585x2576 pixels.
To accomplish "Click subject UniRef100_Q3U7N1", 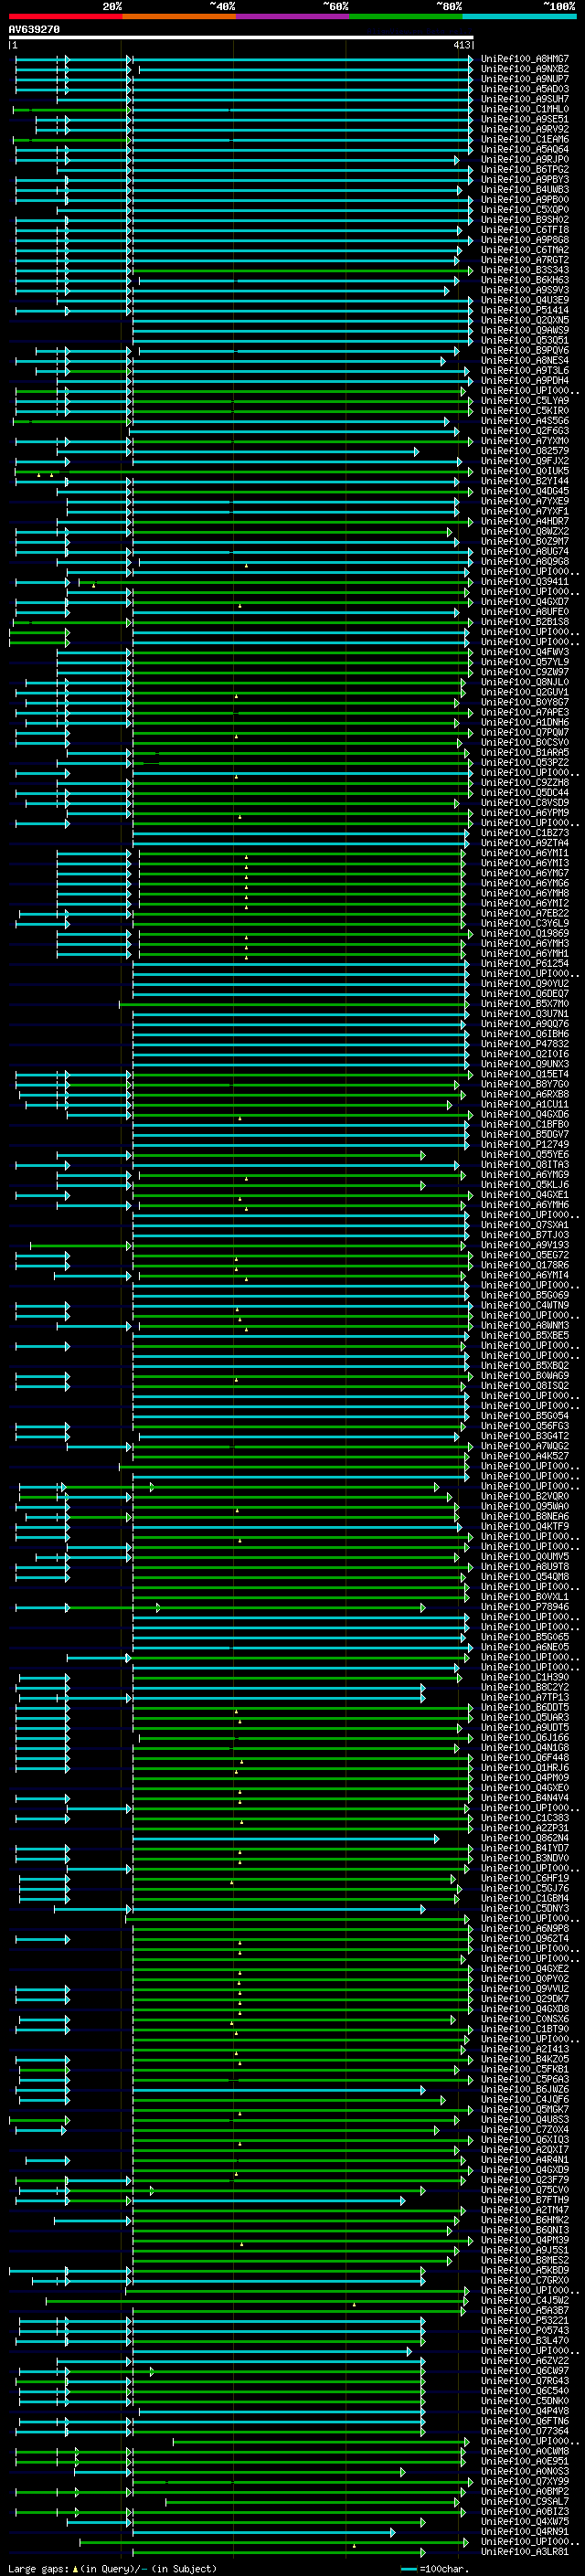I will 525,1014.
